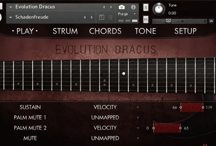Select the SUSTAIN articulation
Viewport: 216px width, 146px height.
[x=30, y=107]
